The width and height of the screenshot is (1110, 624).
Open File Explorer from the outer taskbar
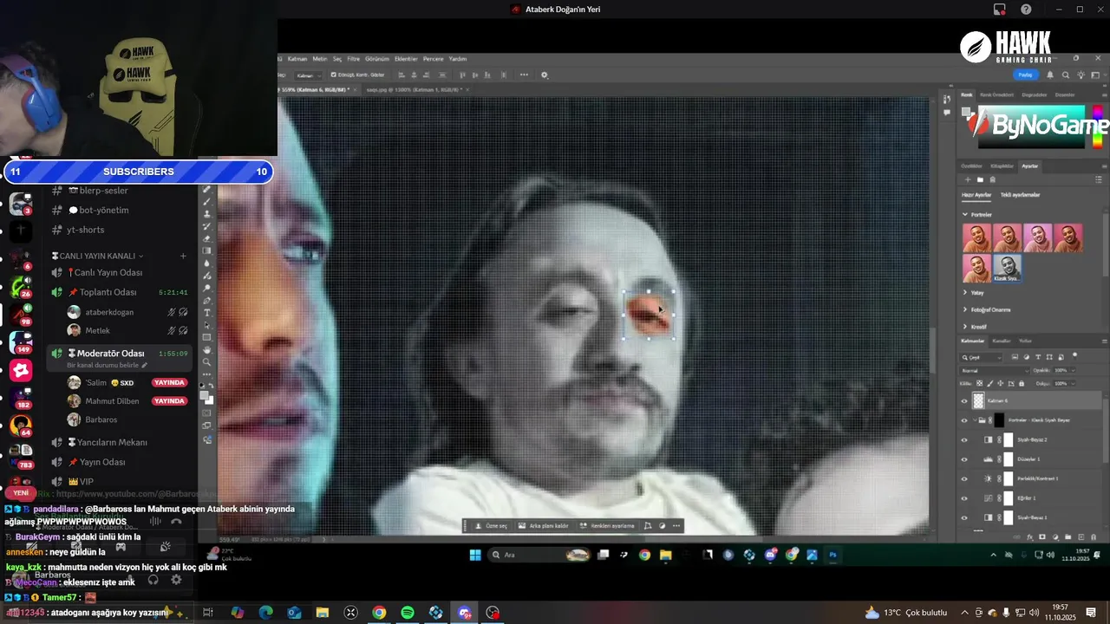point(322,613)
